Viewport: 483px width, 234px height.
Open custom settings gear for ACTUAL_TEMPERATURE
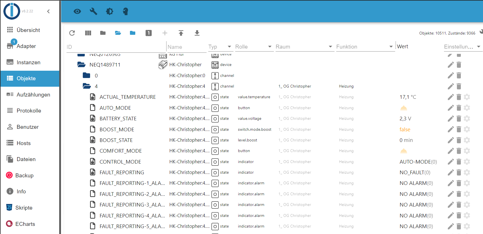pos(467,97)
